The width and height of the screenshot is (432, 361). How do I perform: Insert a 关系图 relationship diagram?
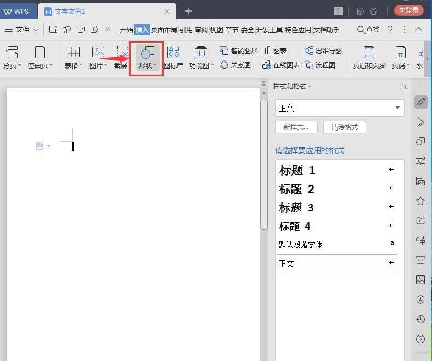click(x=235, y=65)
